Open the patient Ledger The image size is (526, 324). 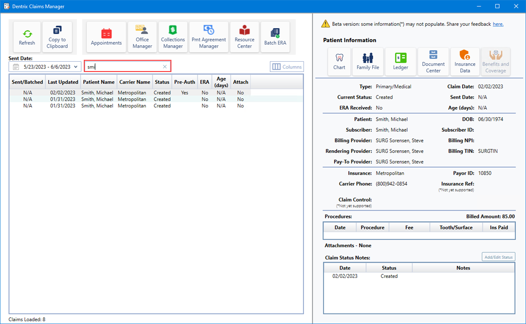pyautogui.click(x=400, y=62)
